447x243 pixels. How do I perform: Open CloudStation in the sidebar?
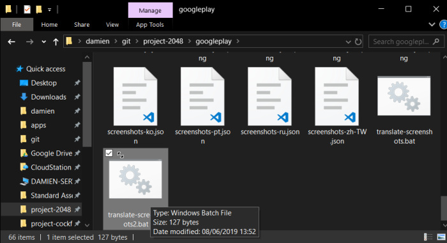[50, 167]
